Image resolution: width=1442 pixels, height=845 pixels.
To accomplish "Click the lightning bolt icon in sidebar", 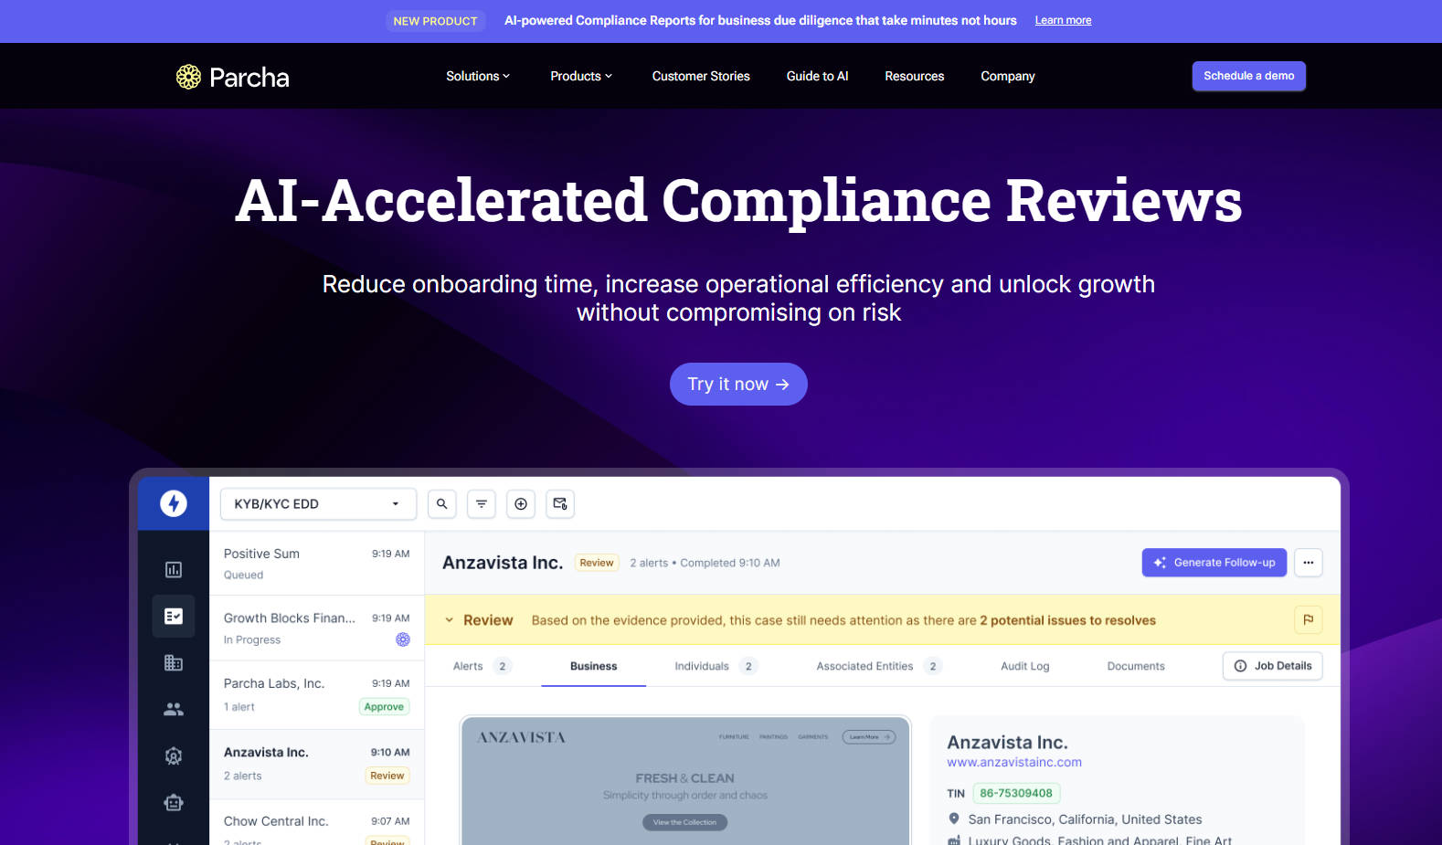I will tap(174, 503).
